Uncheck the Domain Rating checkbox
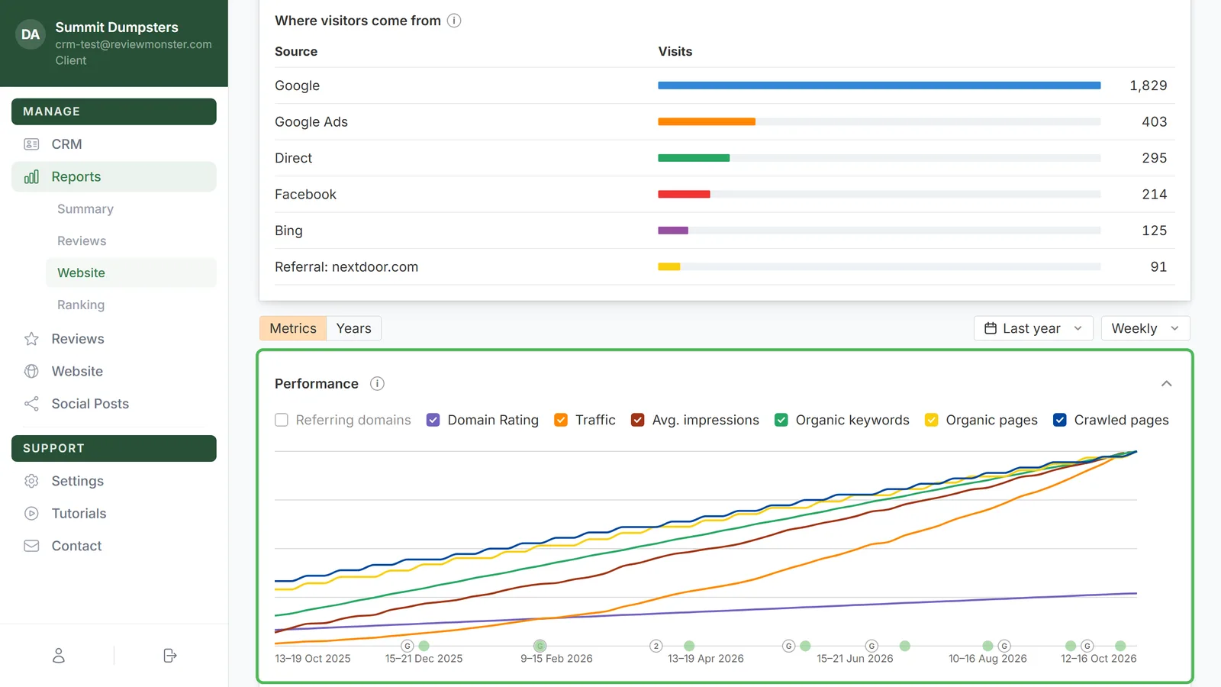 click(x=433, y=420)
